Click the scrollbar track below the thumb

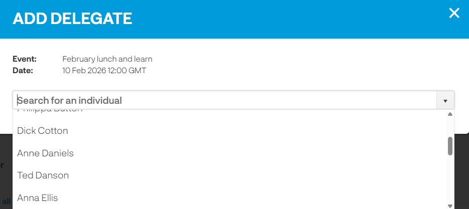tap(450, 180)
